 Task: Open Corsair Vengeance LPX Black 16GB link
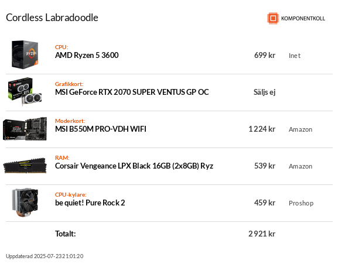tap(134, 166)
